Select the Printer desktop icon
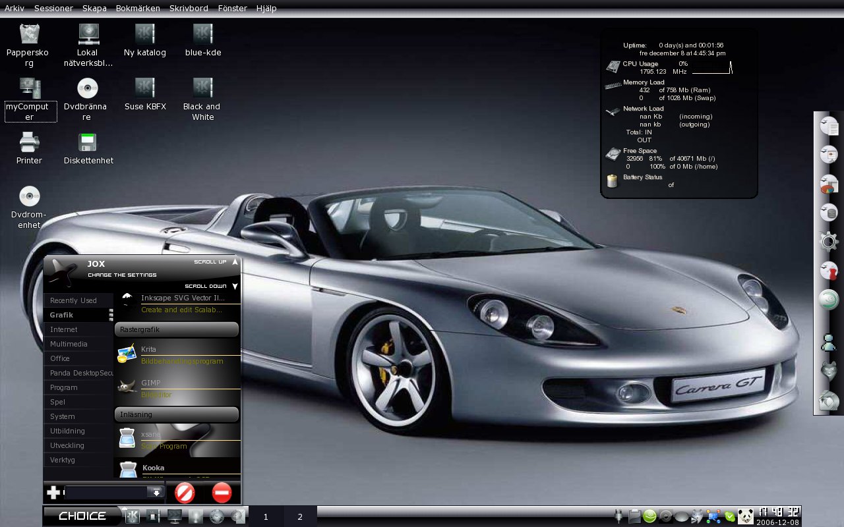This screenshot has height=527, width=844. tap(29, 148)
